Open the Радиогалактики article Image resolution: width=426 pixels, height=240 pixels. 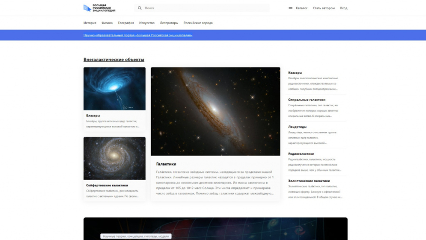pyautogui.click(x=301, y=154)
